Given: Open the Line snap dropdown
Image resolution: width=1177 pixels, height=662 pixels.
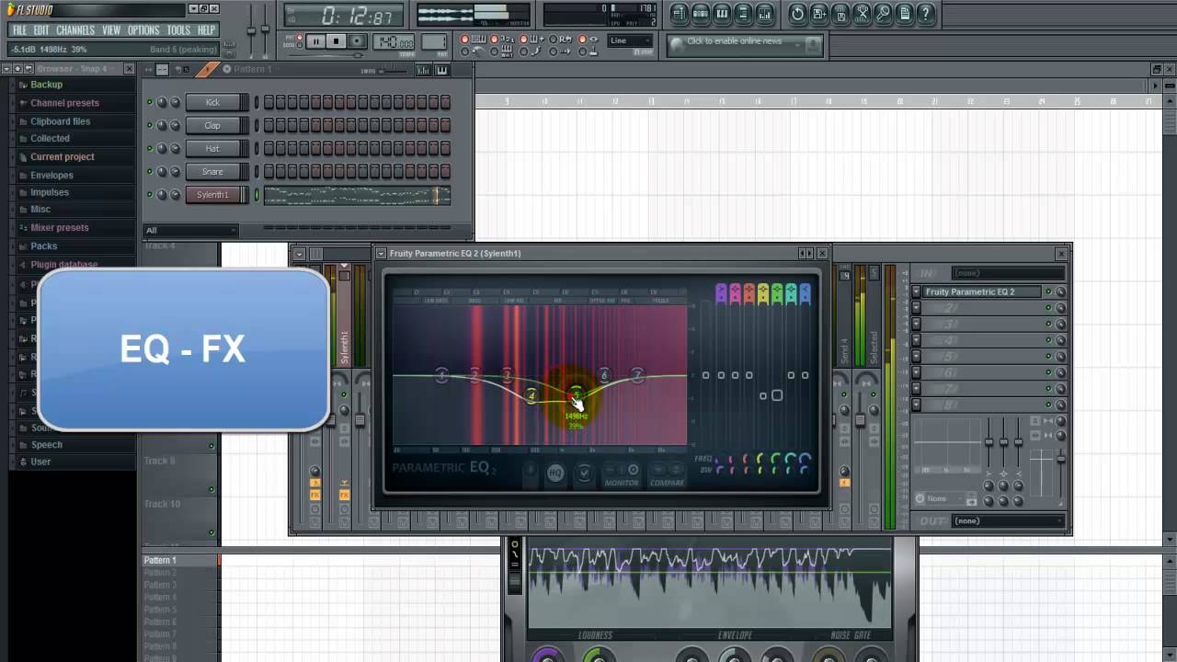Looking at the screenshot, I should point(631,40).
